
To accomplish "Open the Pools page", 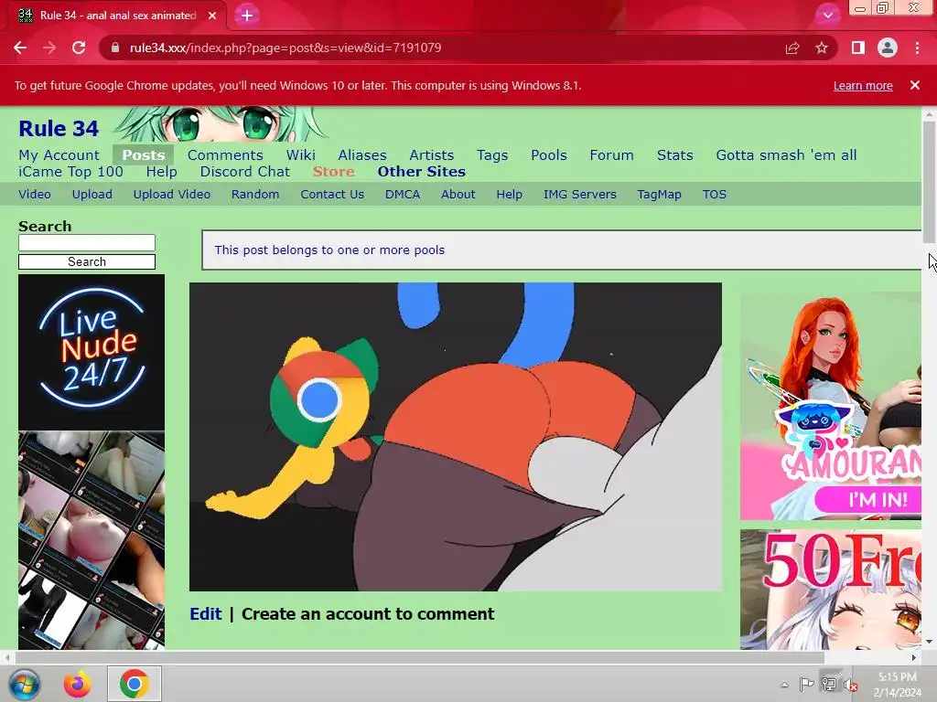I will (x=549, y=155).
